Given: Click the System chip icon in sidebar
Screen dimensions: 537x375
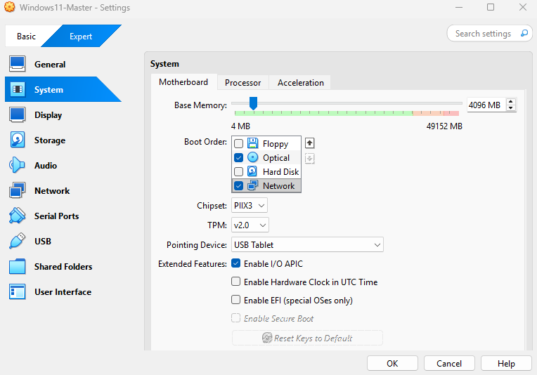Looking at the screenshot, I should tap(17, 89).
